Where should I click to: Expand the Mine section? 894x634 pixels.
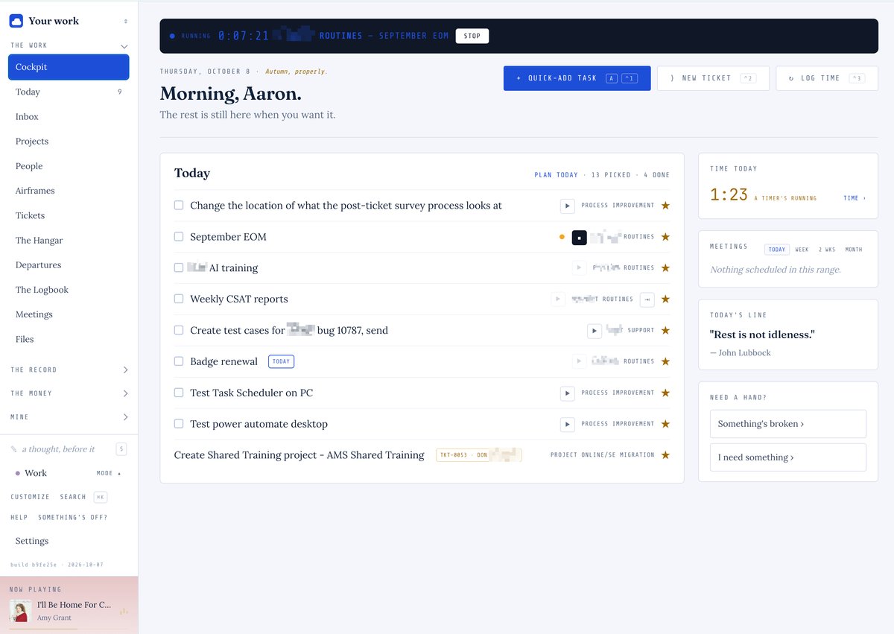coord(125,417)
